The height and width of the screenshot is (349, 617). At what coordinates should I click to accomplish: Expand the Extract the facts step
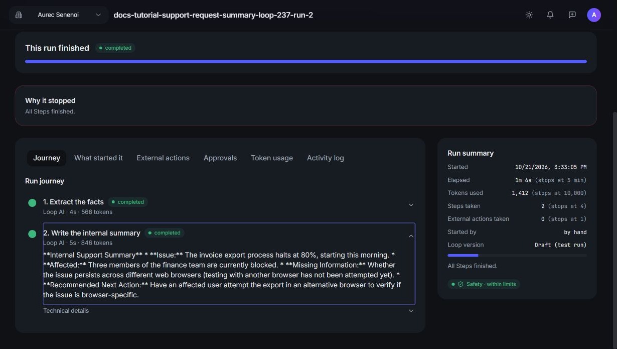coord(411,205)
